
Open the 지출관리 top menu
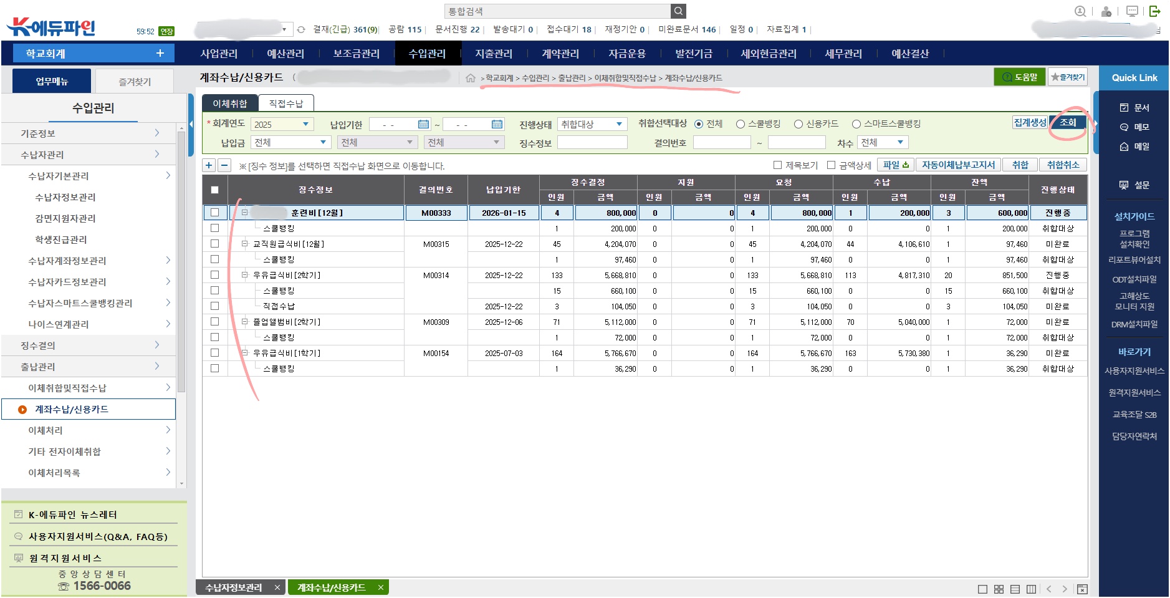pos(494,54)
